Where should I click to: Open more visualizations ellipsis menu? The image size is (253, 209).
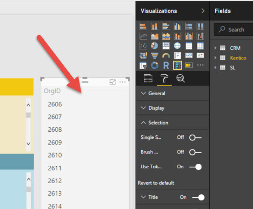(200, 65)
